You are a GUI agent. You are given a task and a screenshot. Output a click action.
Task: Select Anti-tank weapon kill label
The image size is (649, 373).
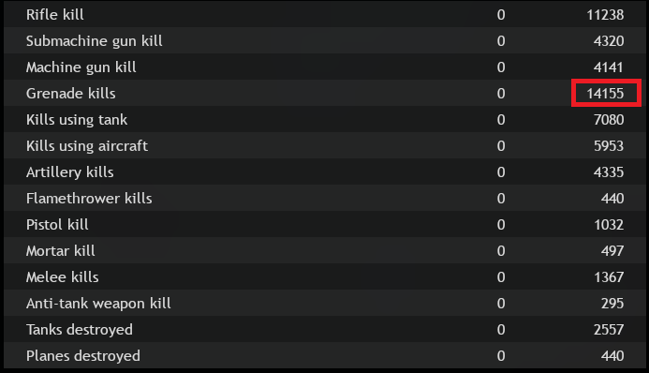(x=98, y=304)
